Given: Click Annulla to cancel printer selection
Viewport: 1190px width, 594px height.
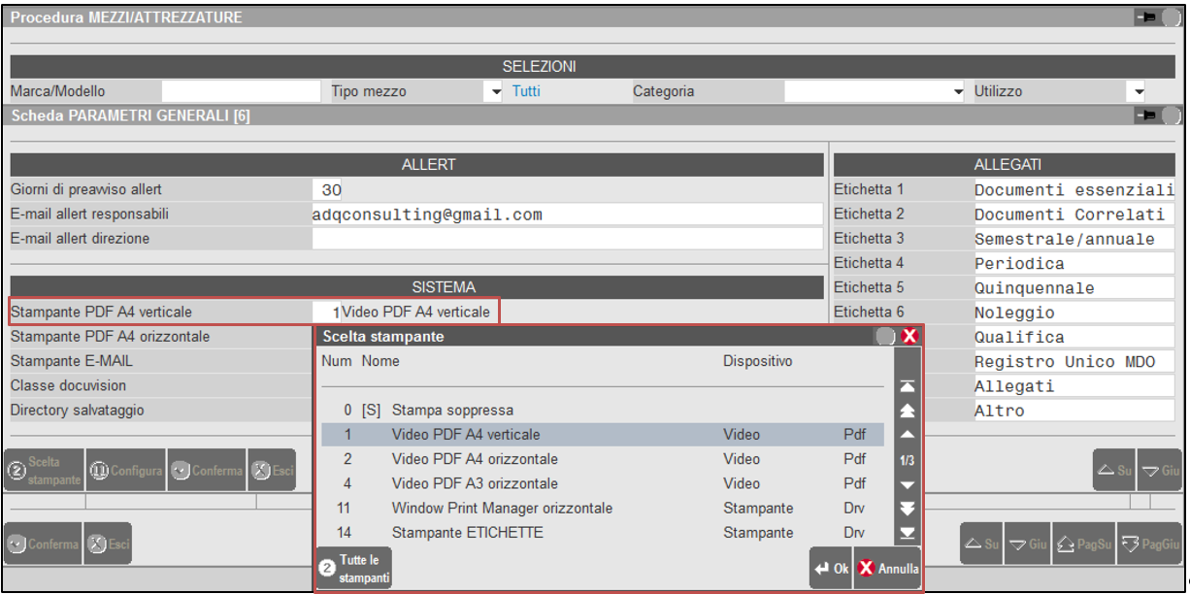Looking at the screenshot, I should pyautogui.click(x=887, y=569).
